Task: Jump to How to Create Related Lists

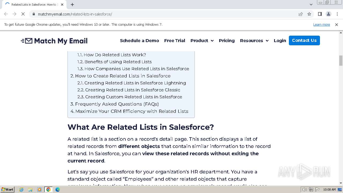Action: point(120,76)
